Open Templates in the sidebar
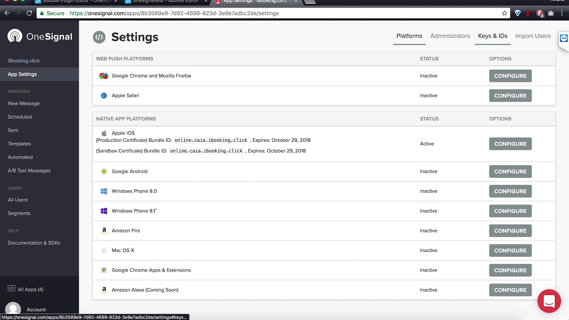The height and width of the screenshot is (320, 569). (19, 144)
